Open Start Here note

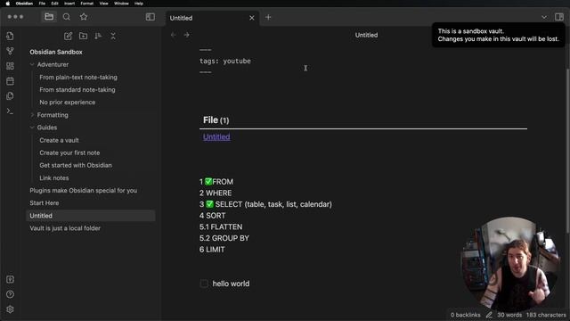(x=44, y=203)
